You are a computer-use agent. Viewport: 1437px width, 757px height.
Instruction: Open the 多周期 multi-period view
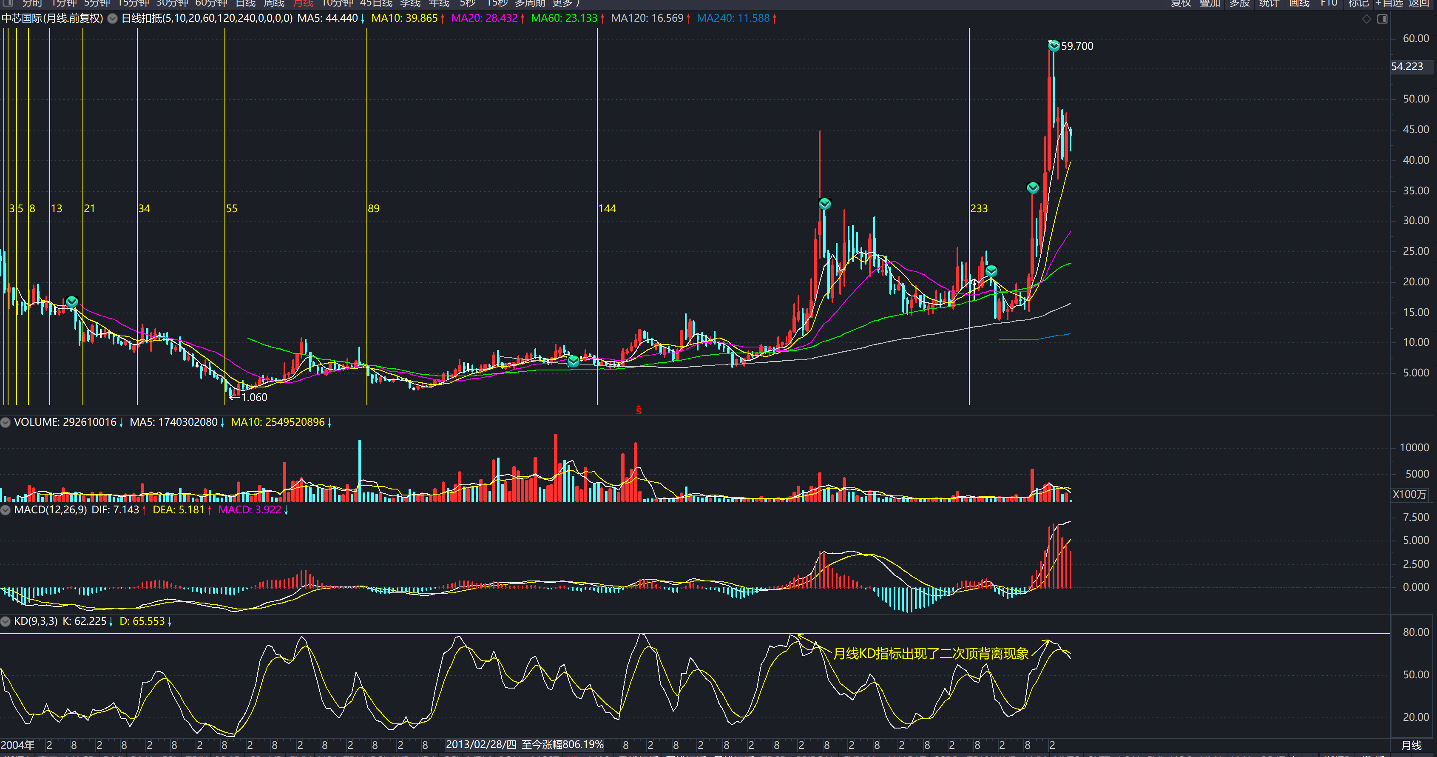530,3
